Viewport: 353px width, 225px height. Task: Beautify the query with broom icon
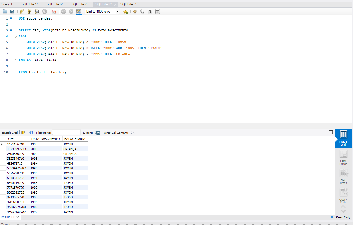[135, 12]
